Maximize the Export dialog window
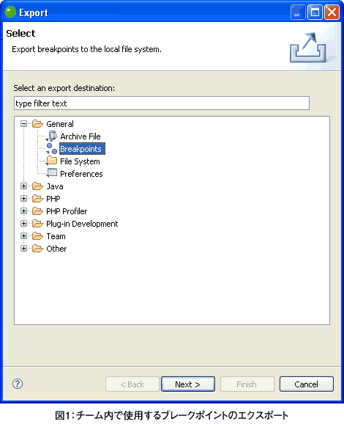This screenshot has width=344, height=424. point(315,12)
